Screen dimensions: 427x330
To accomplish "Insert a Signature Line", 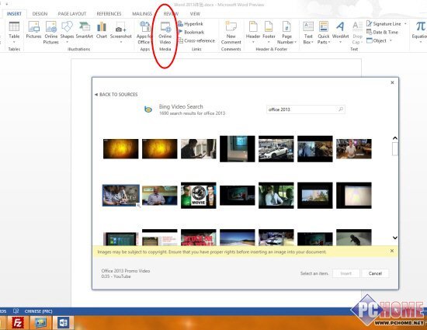I will pyautogui.click(x=384, y=24).
